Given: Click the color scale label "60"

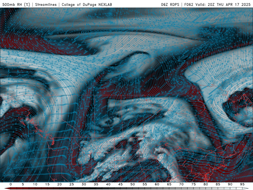Looking at the screenshot, I should pyautogui.click(x=157, y=184).
